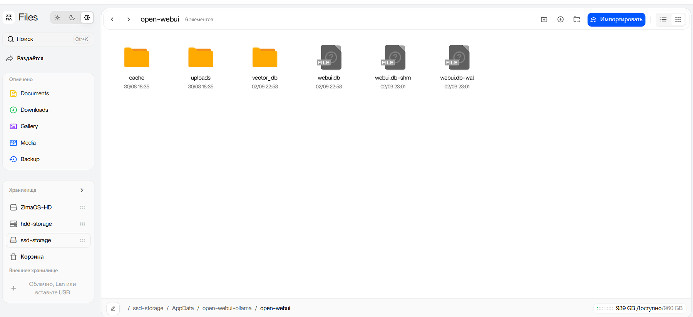Image resolution: width=693 pixels, height=317 pixels.
Task: Go forward to next folder
Action: pos(129,20)
